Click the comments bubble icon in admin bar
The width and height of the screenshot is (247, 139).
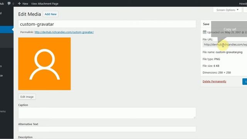click(x=9, y=3)
